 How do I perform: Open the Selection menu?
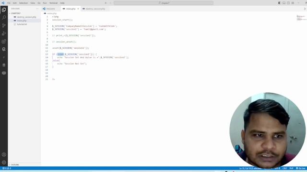(x=24, y=3)
